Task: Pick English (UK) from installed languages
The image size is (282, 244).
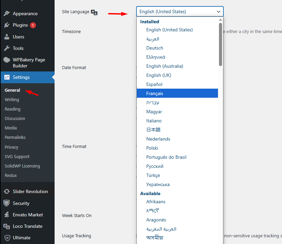Action: coord(158,75)
